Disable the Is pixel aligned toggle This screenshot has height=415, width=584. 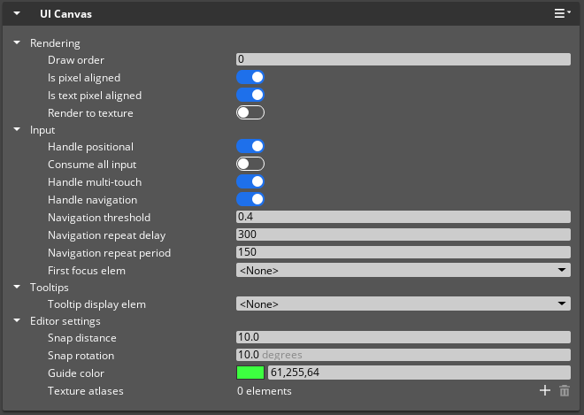[x=250, y=78]
